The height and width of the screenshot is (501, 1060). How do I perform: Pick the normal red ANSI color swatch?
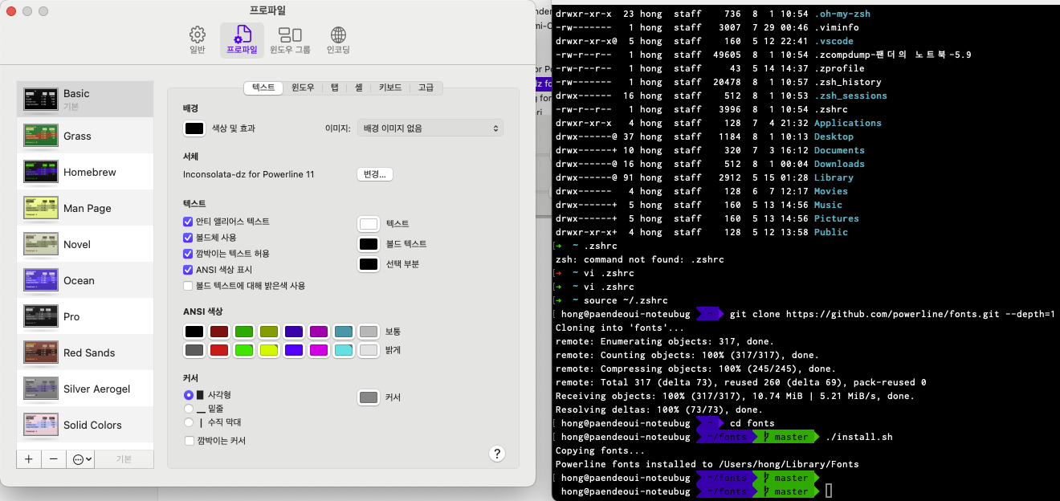219,332
